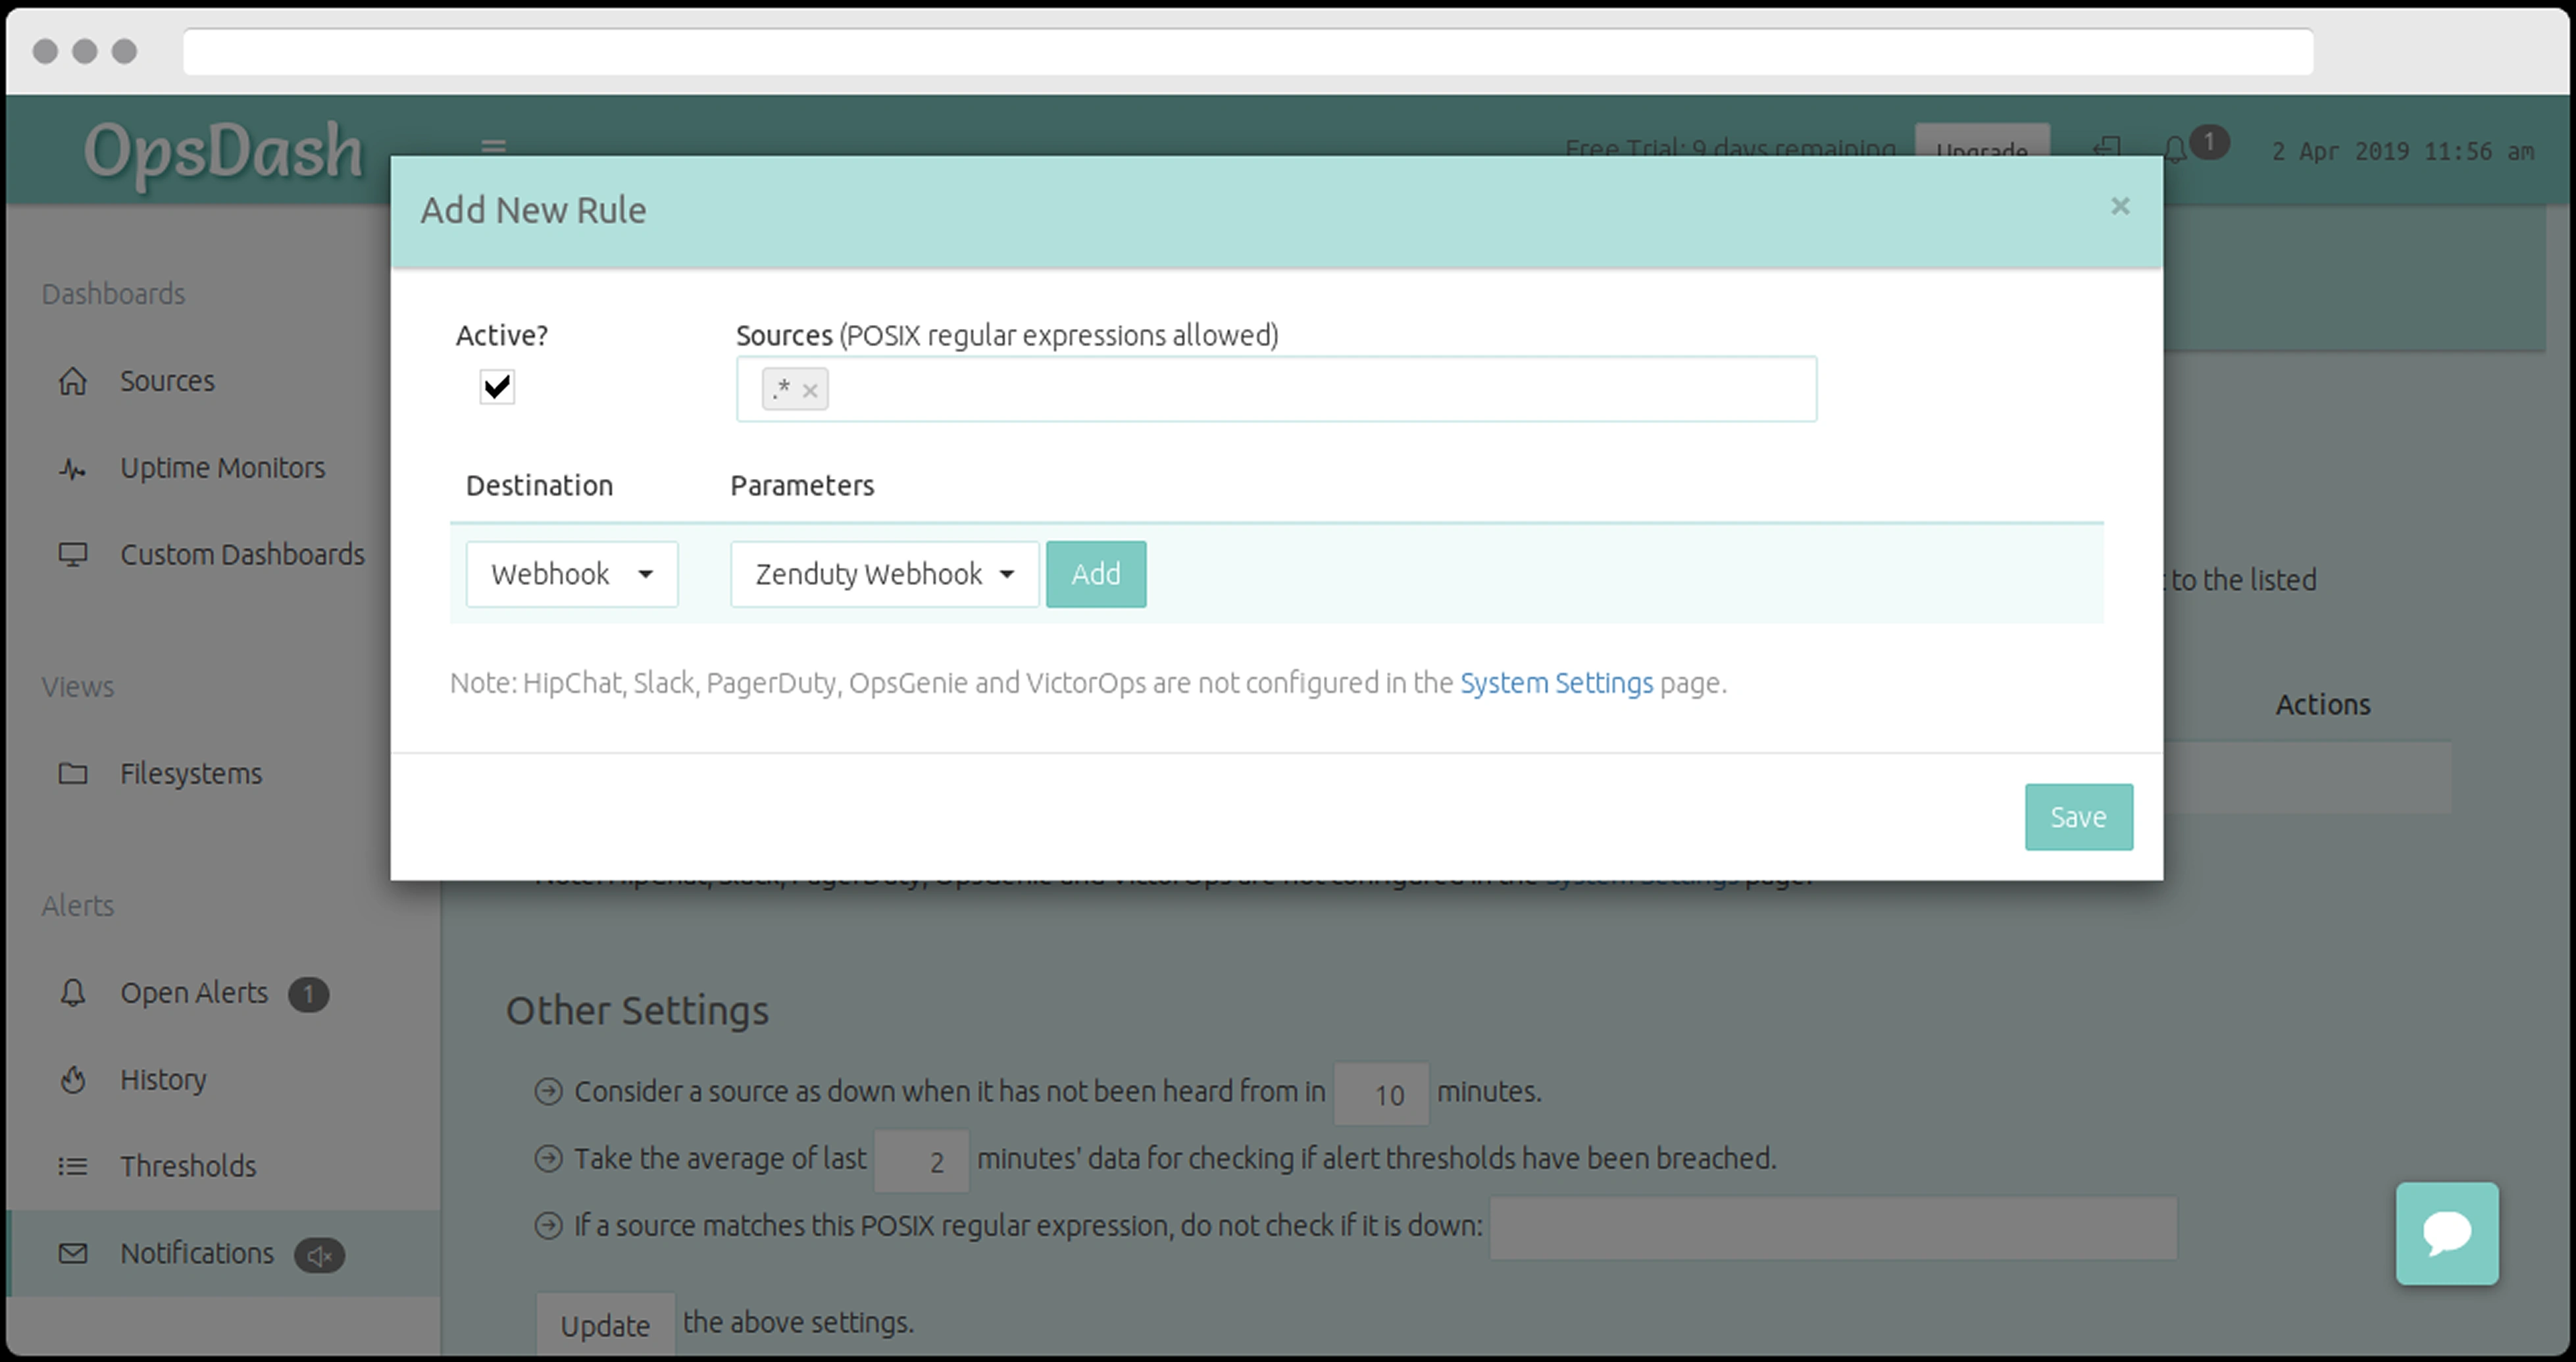Open the chat bubble widget
Viewport: 2576px width, 1362px height.
tap(2446, 1233)
